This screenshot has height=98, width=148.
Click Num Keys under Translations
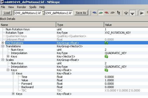(x=17, y=50)
